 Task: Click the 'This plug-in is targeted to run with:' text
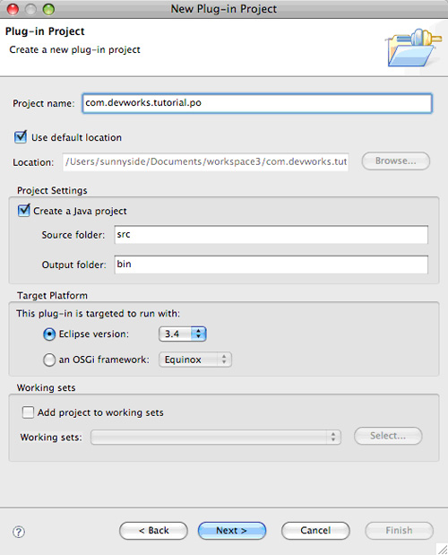(98, 314)
